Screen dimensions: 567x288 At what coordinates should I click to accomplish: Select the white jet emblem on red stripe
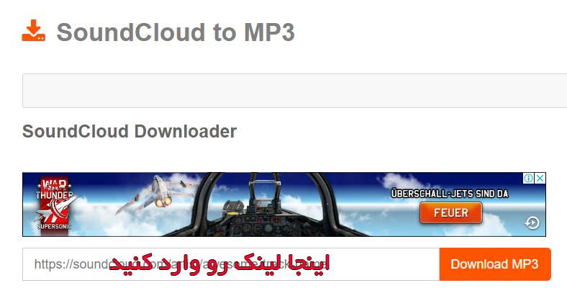(56, 211)
